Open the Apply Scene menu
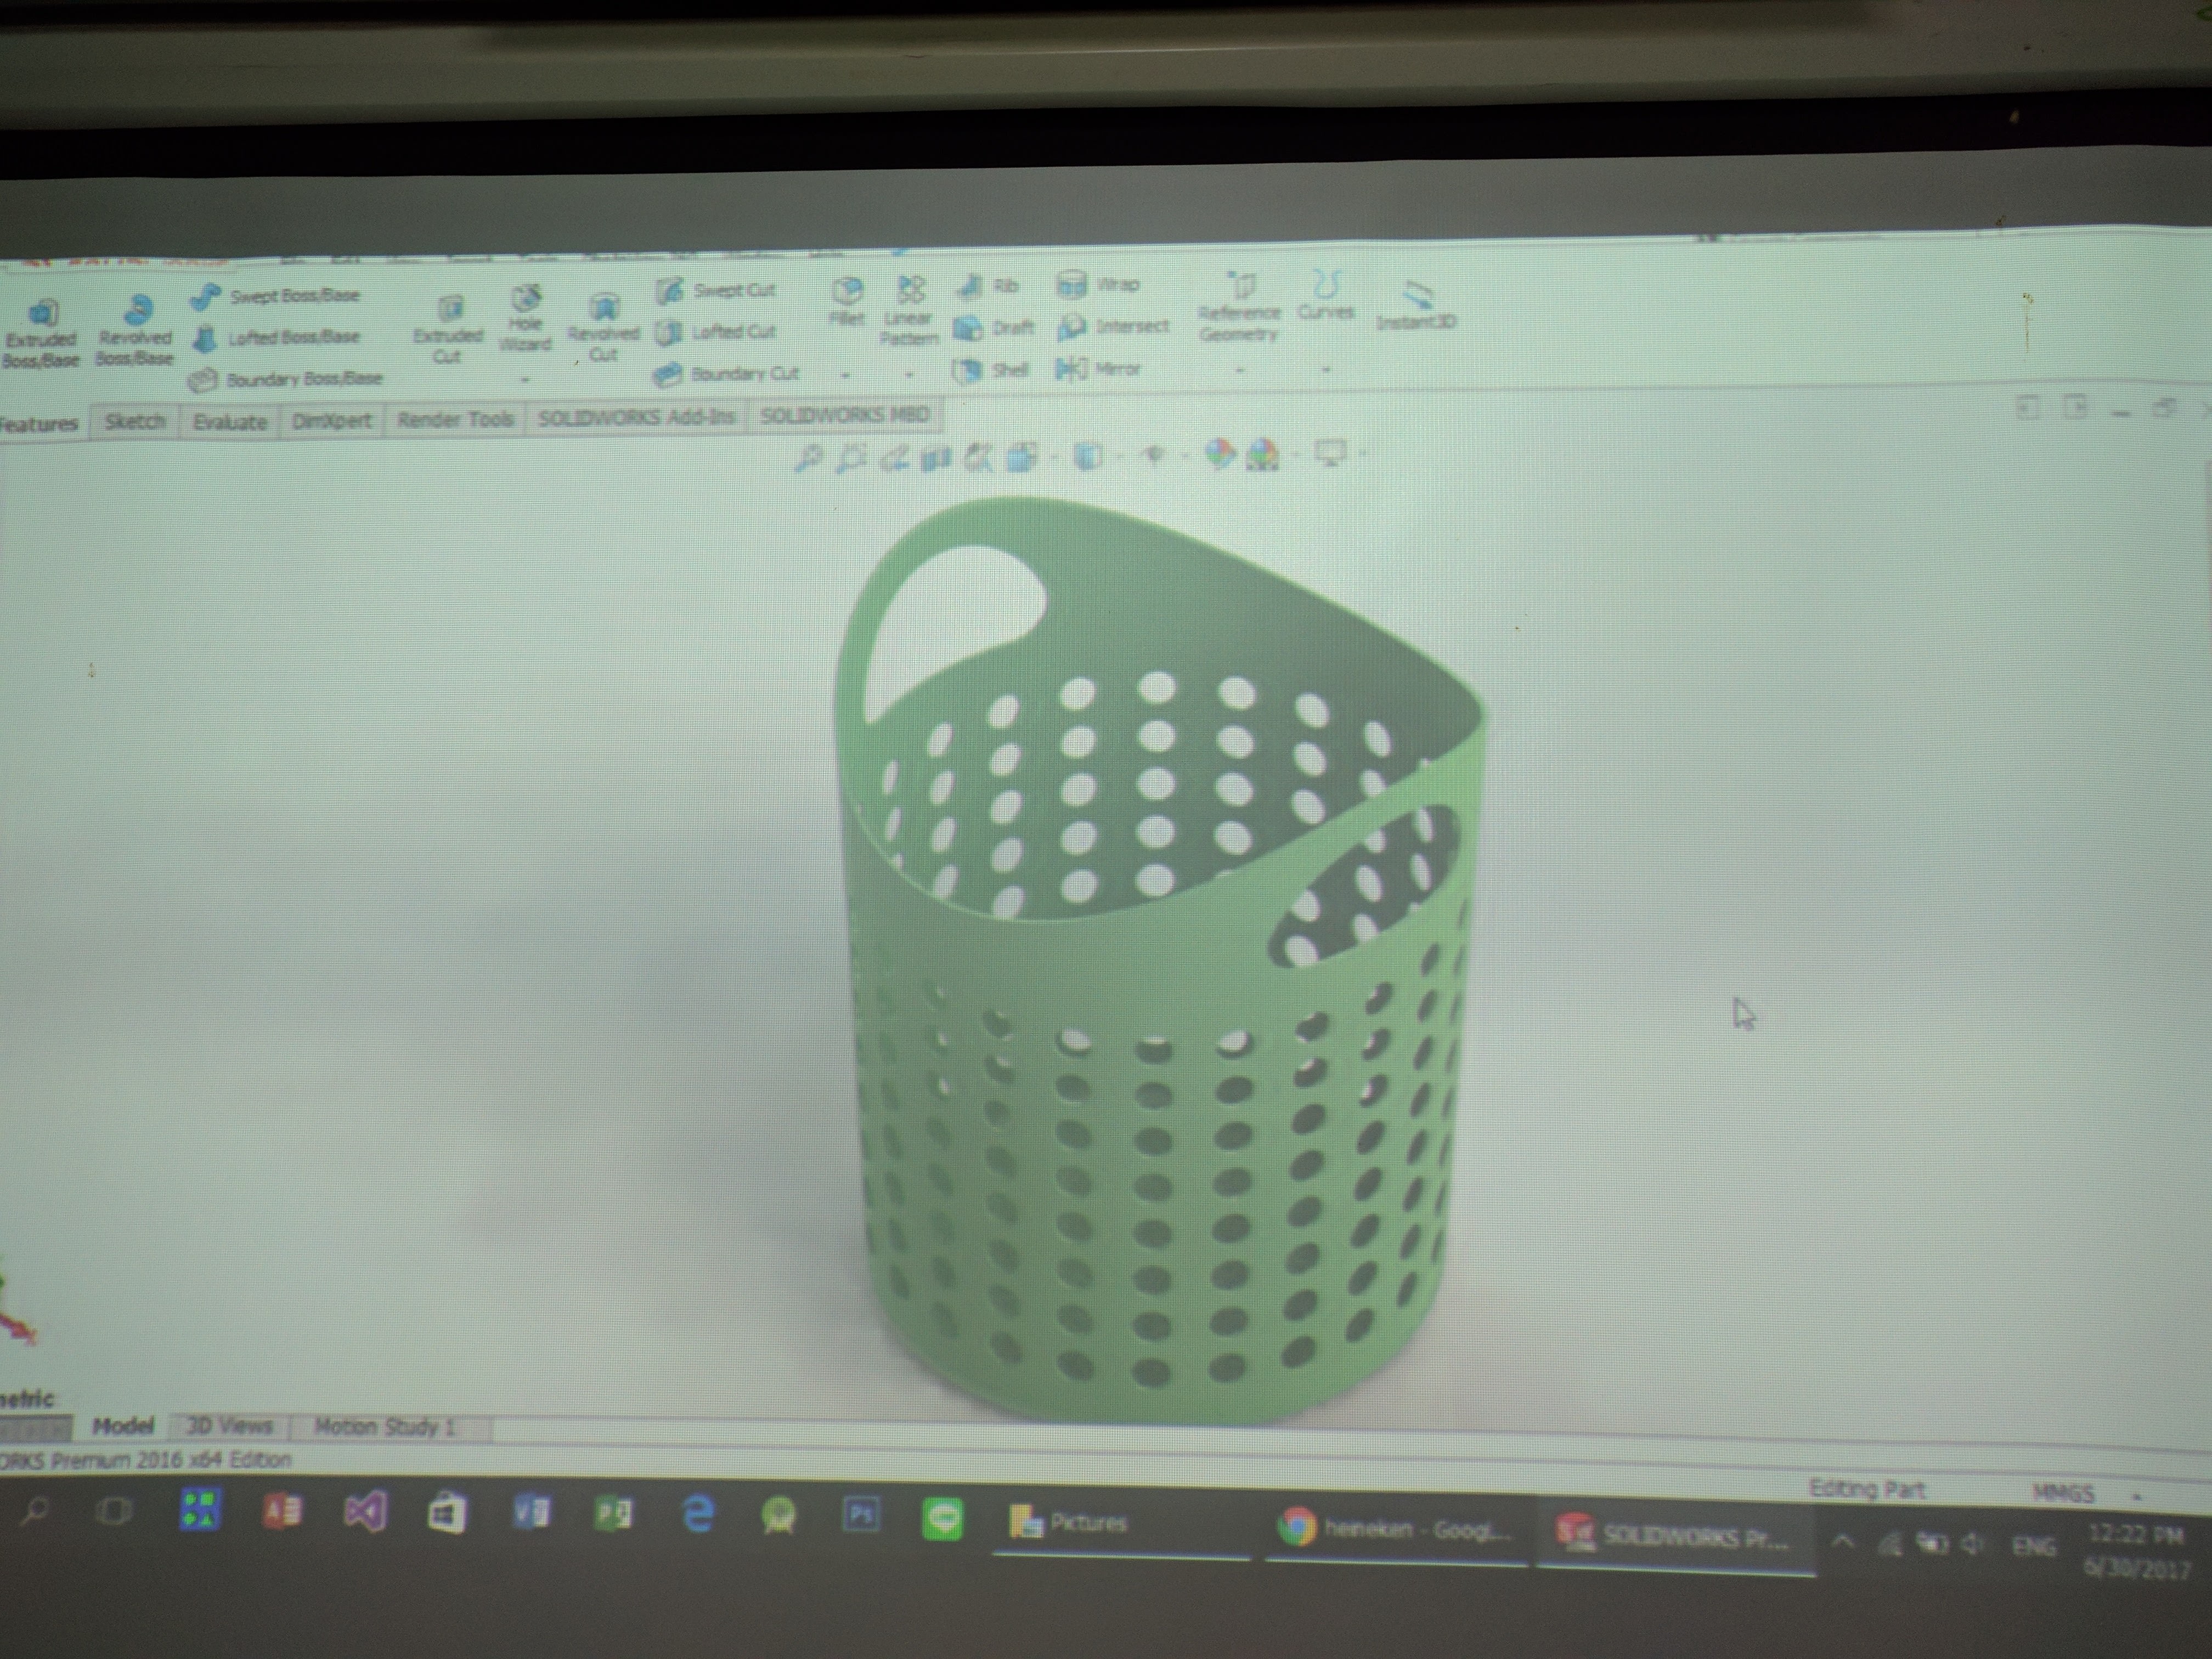 point(1263,455)
